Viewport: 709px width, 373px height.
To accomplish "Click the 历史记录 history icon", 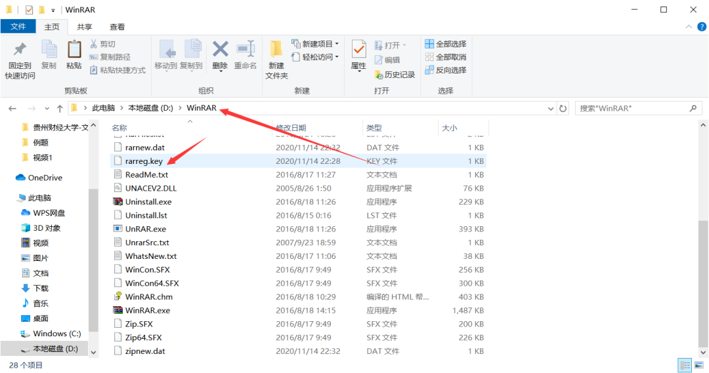I will [395, 75].
